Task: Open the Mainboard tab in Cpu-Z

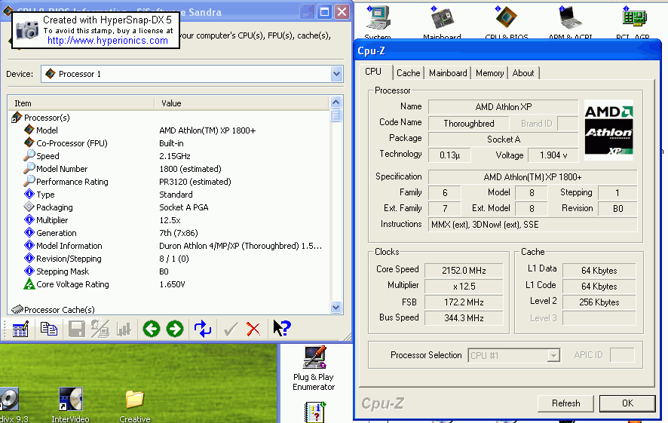Action: pos(448,73)
